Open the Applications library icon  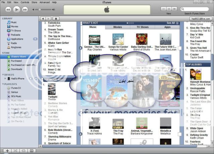tap(9, 39)
